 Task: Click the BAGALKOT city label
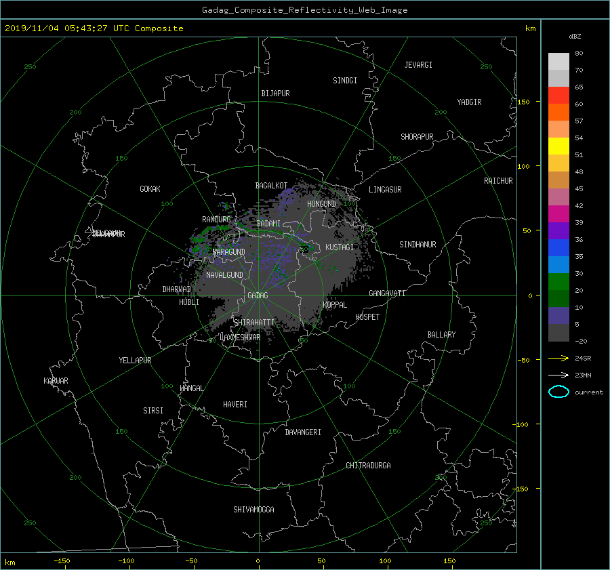click(x=271, y=186)
